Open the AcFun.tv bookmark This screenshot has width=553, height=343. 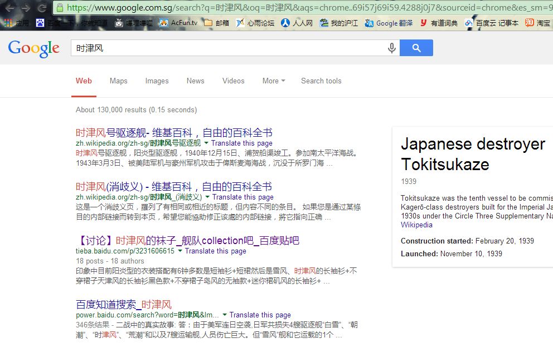(178, 23)
